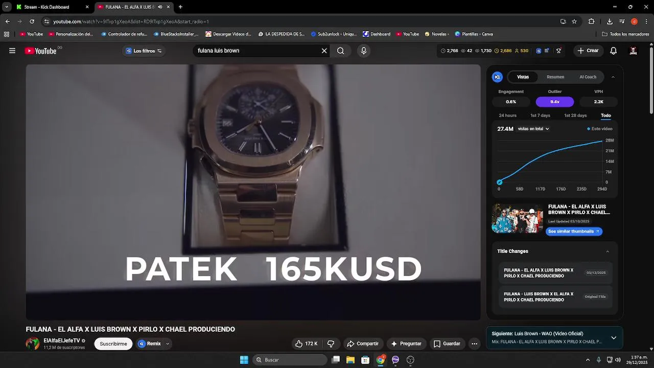The width and height of the screenshot is (654, 368).
Task: Toggle the Los filtros filter button
Action: pyautogui.click(x=144, y=51)
